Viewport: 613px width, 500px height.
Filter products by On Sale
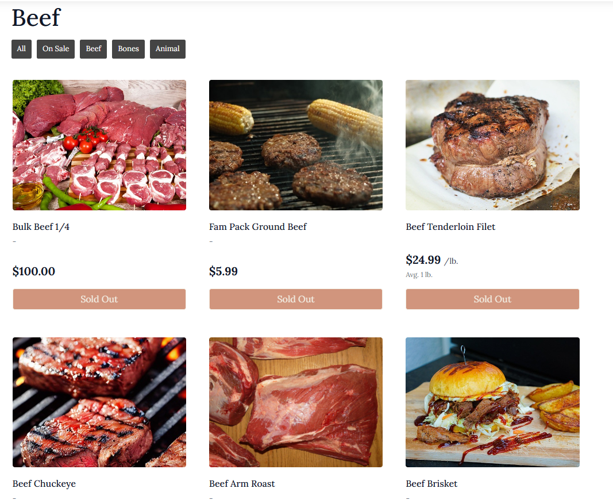point(56,49)
